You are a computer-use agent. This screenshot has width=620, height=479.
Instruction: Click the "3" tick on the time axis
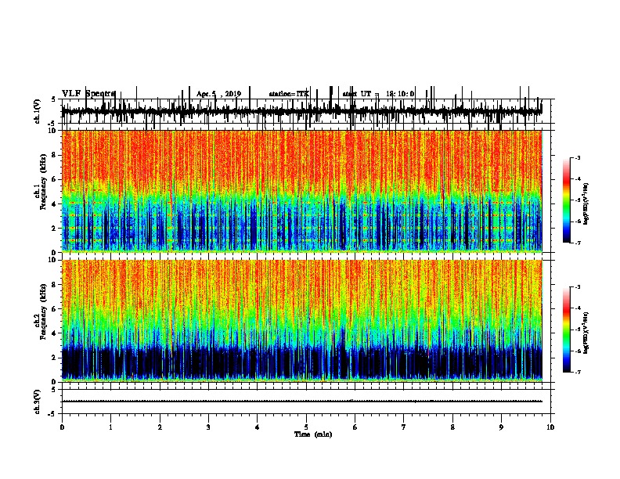(208, 427)
